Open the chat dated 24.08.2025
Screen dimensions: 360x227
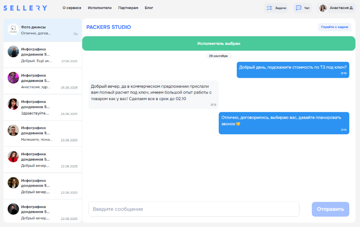[x=43, y=108]
